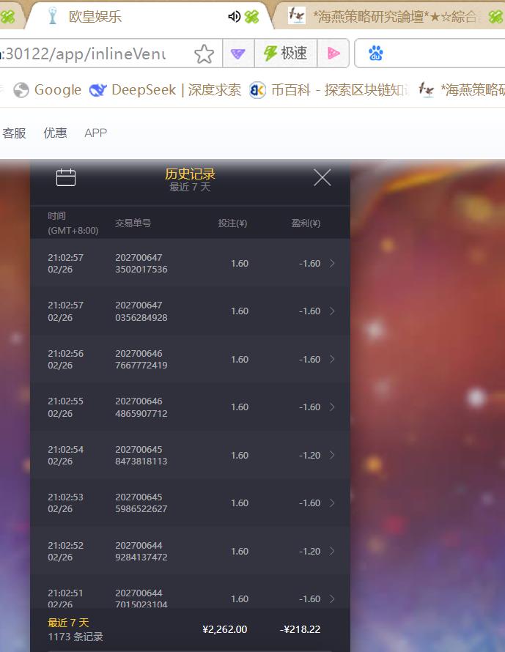Open the 海燕策略 bookmark in bookmarks bar
Viewport: 505px width, 652px height.
(x=462, y=90)
